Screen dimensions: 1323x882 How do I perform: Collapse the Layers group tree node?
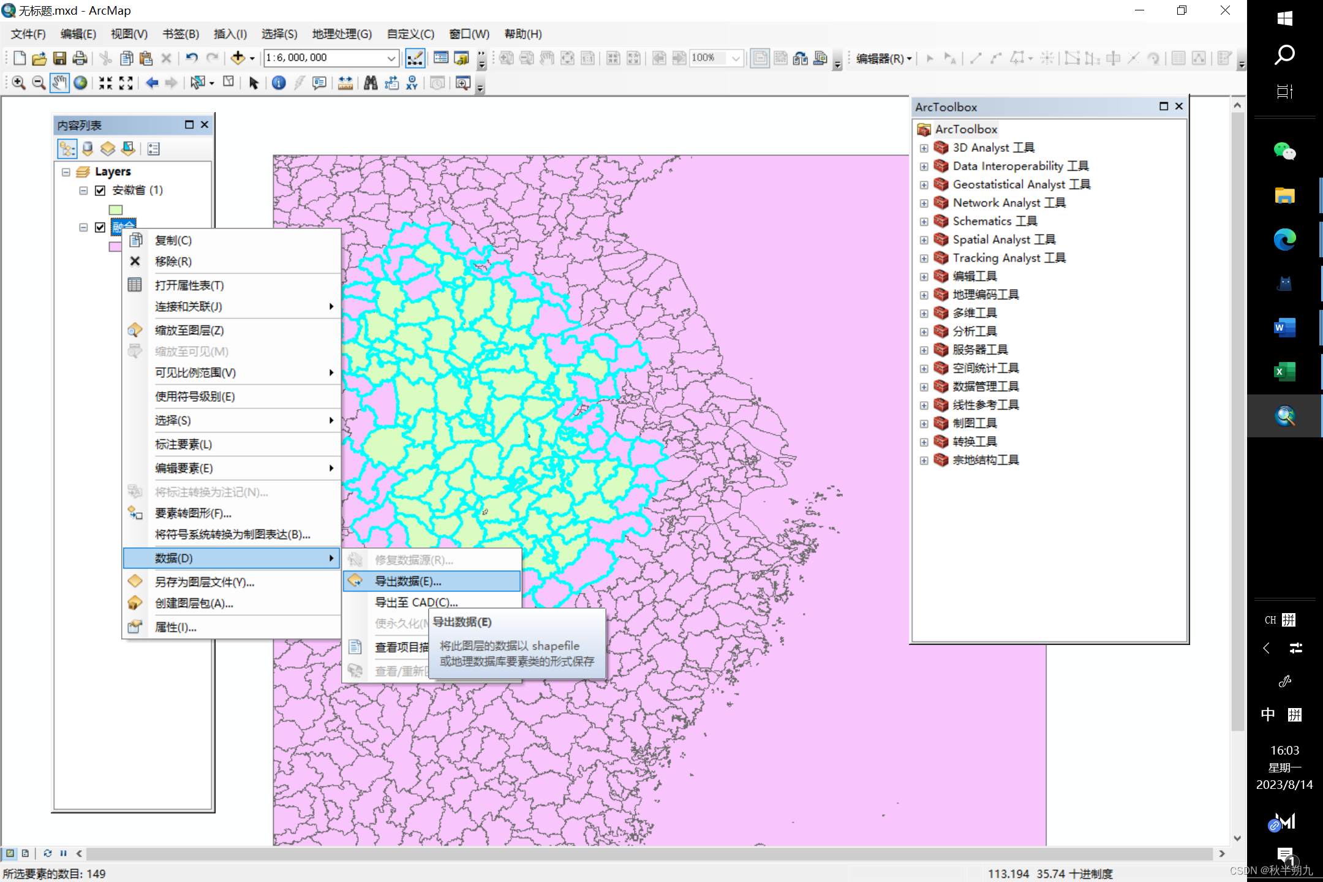point(66,172)
